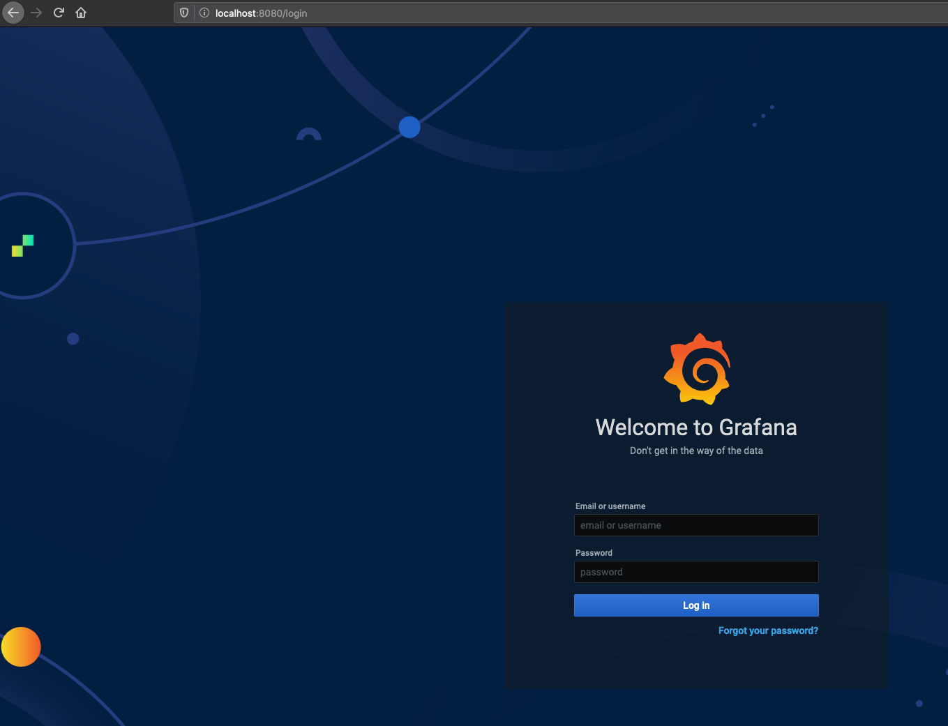Submit with the Log in button
This screenshot has height=726, width=948.
[696, 605]
